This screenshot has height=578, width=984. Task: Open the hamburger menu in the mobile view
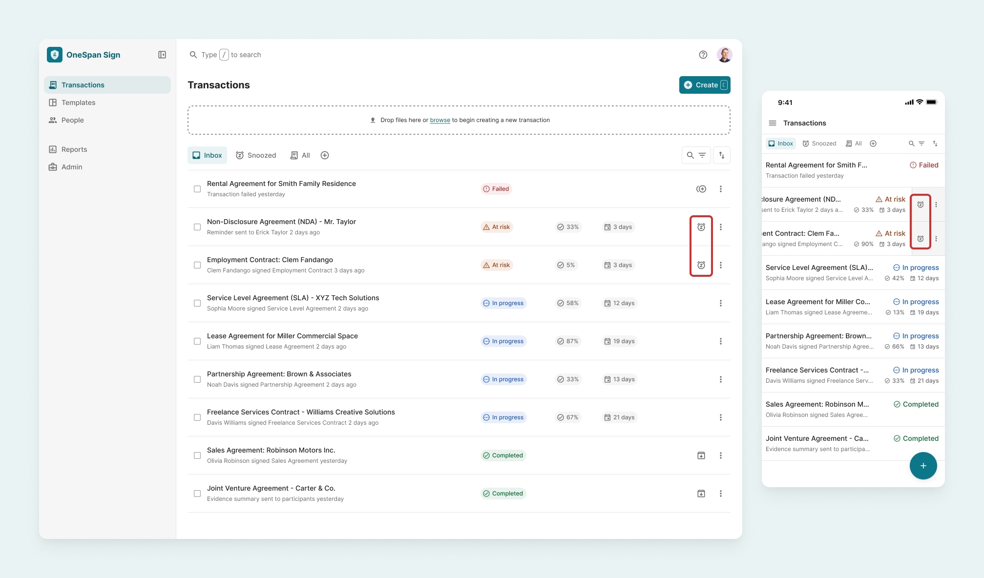point(772,123)
